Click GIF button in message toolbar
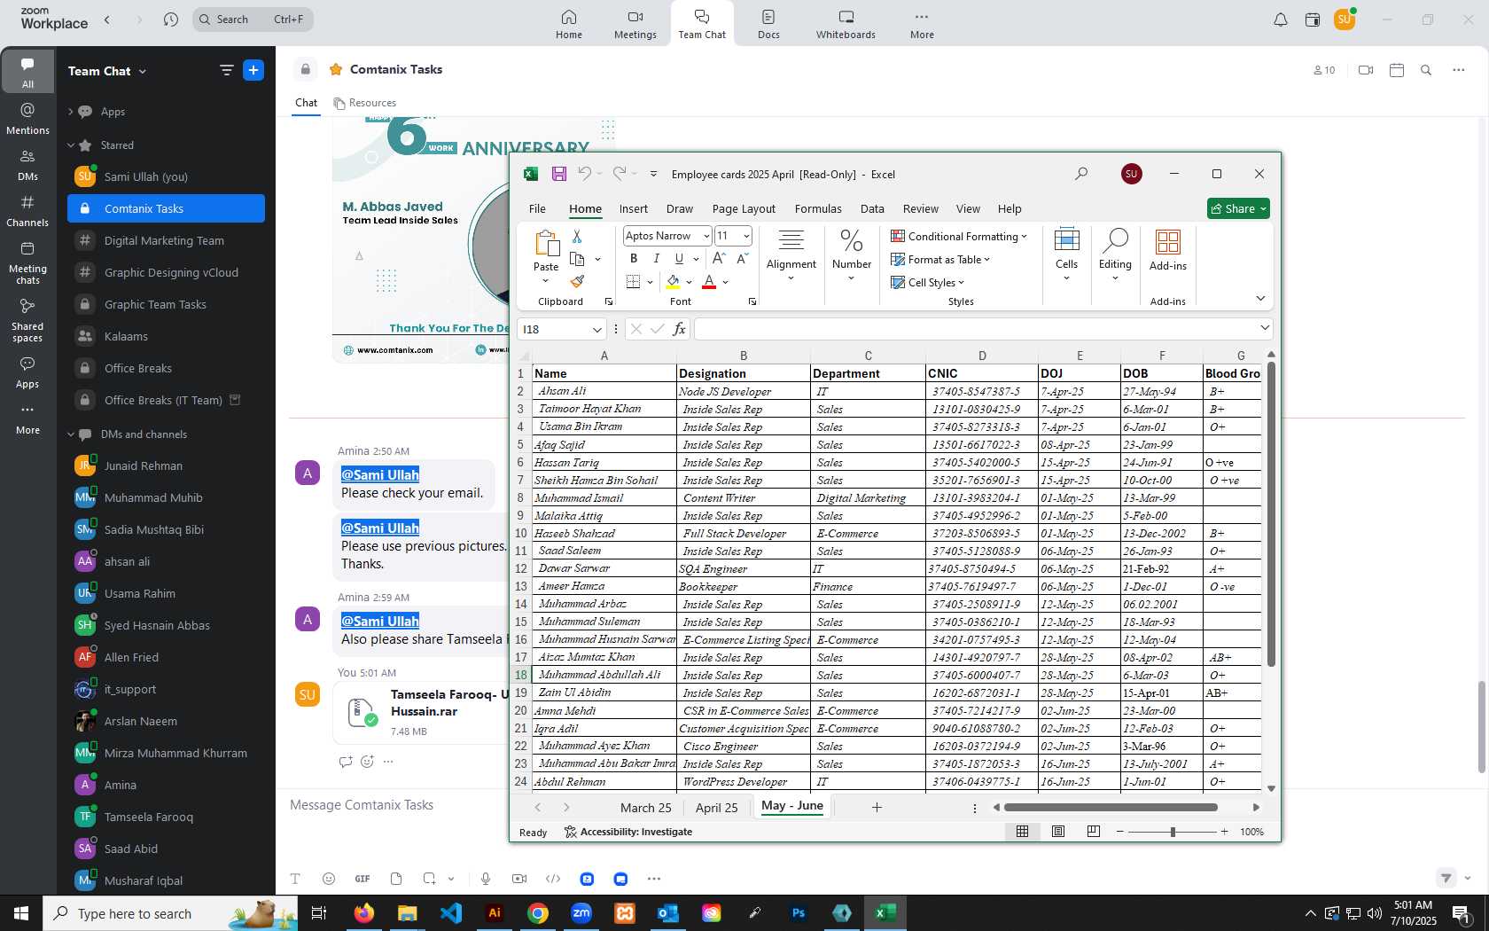The image size is (1489, 931). [x=363, y=879]
